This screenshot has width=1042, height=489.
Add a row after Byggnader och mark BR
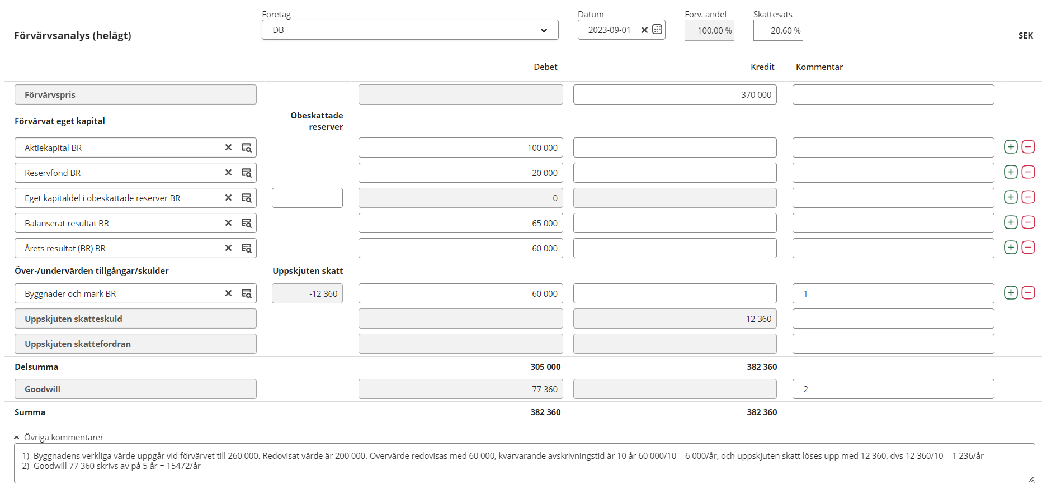pos(1011,293)
